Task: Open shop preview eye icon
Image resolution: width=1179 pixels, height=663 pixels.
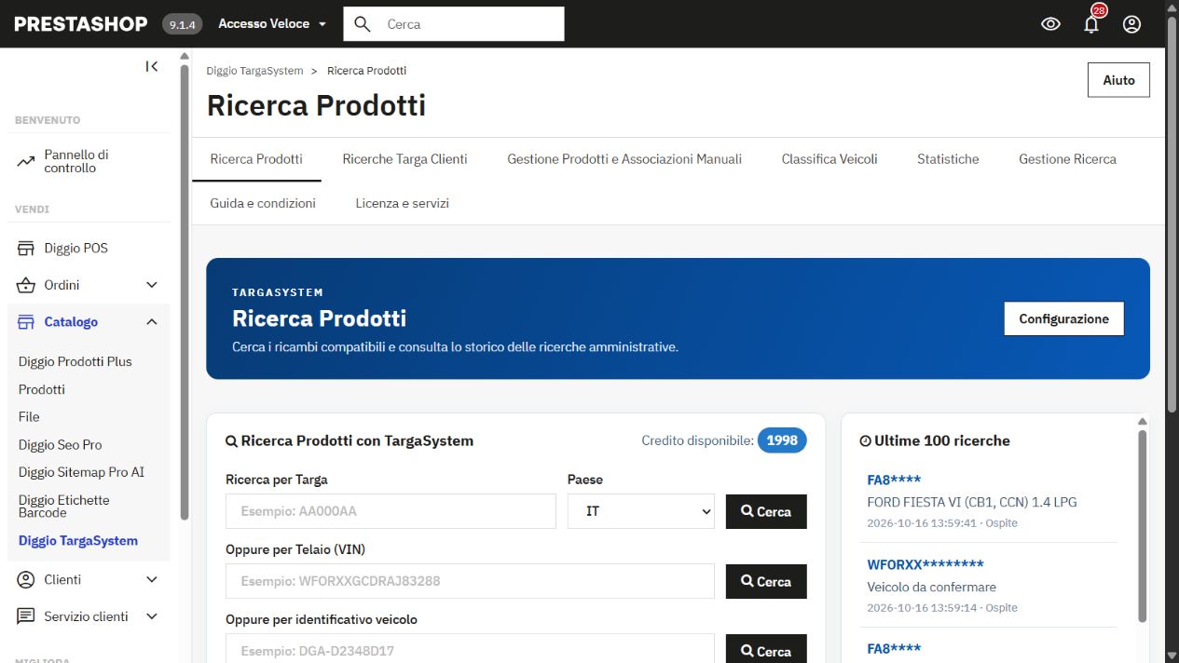Action: (x=1050, y=24)
